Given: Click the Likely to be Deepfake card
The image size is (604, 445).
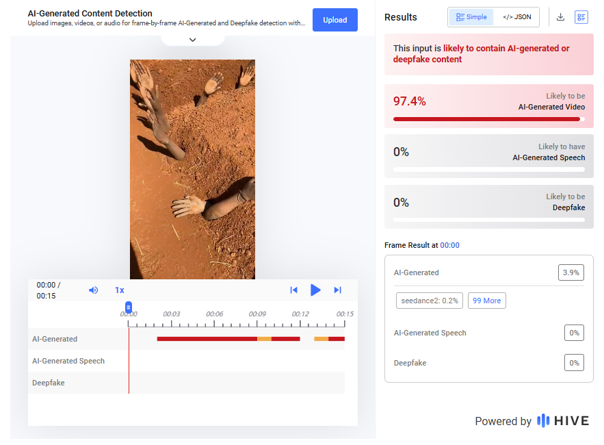Looking at the screenshot, I should (489, 207).
